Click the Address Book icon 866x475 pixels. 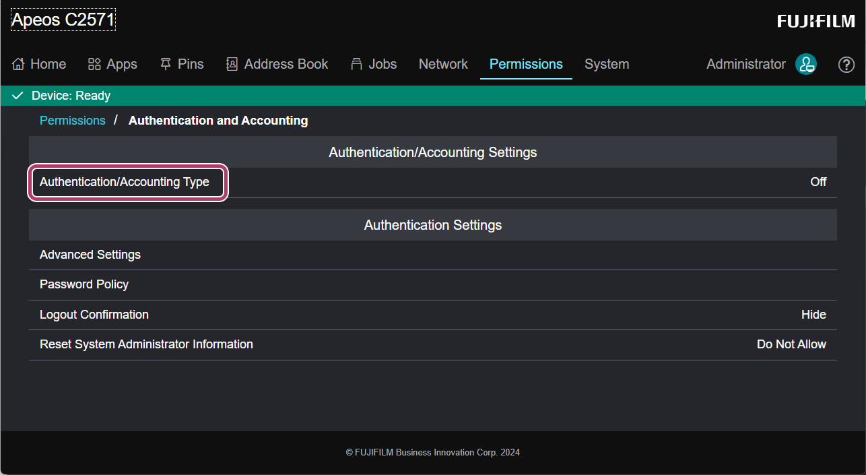(x=232, y=64)
